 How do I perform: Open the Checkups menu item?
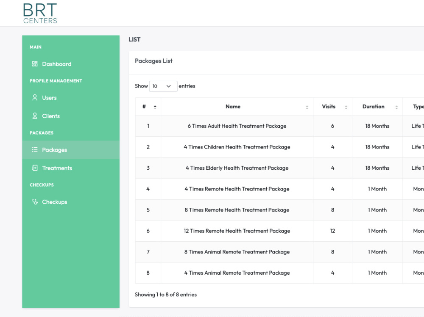point(71,202)
